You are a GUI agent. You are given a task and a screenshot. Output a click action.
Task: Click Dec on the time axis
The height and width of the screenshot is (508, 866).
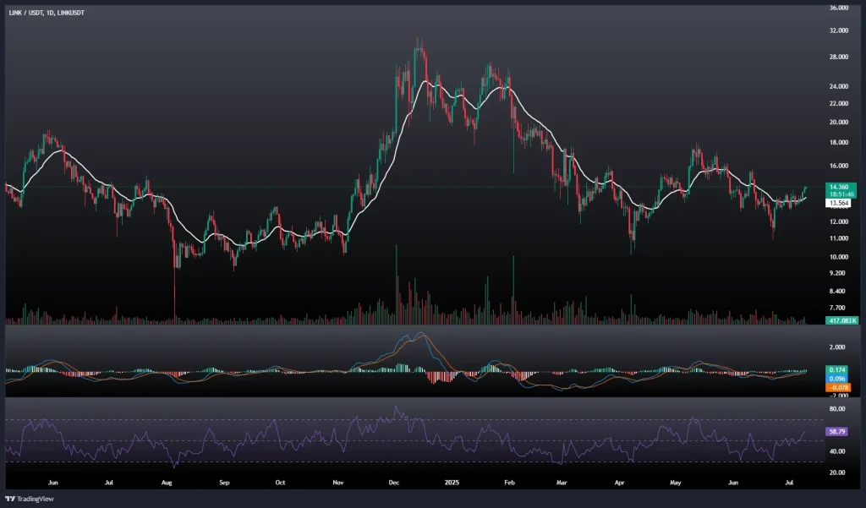click(x=395, y=483)
